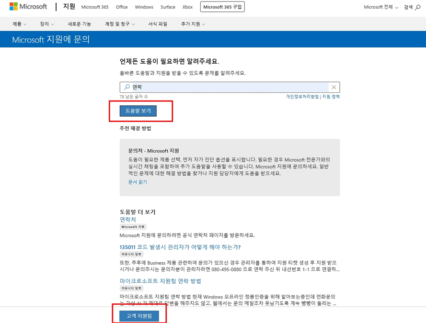Open 새로운 기능 menu item
The height and width of the screenshot is (323, 426).
pyautogui.click(x=79, y=24)
